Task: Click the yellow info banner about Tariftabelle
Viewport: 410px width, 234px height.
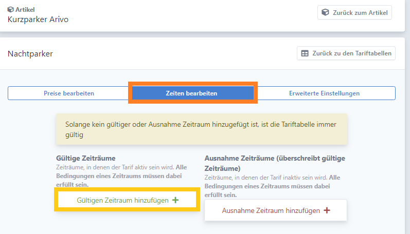Action: (202, 129)
